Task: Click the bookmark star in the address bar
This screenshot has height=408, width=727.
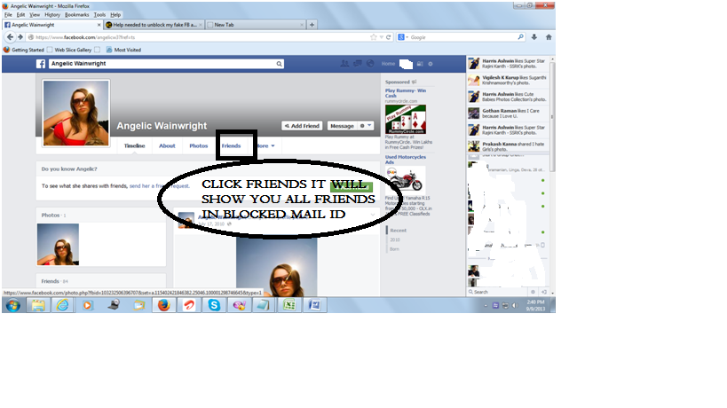Action: tap(373, 37)
